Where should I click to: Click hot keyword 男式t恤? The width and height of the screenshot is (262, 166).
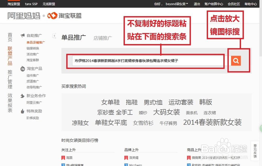coord(153,102)
